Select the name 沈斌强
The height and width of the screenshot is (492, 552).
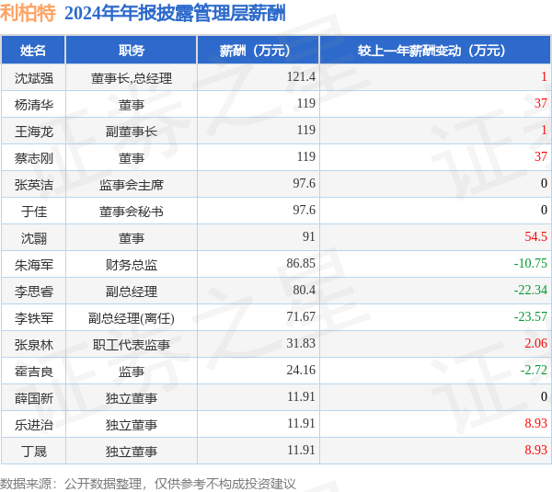pyautogui.click(x=34, y=78)
